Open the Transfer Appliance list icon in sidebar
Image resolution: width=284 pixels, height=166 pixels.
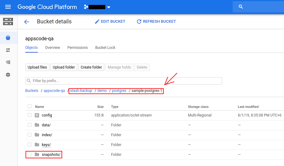(8, 62)
